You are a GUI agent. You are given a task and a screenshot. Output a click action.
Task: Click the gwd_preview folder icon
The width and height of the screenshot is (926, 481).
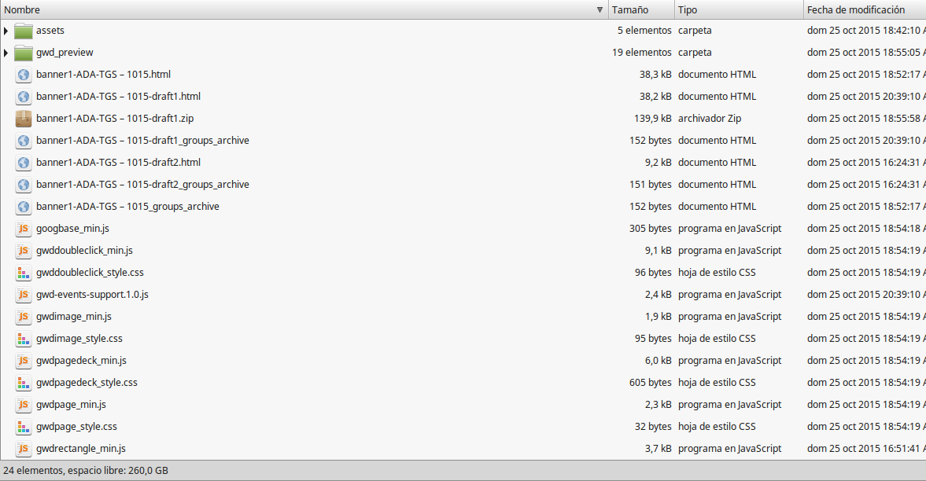coord(24,53)
